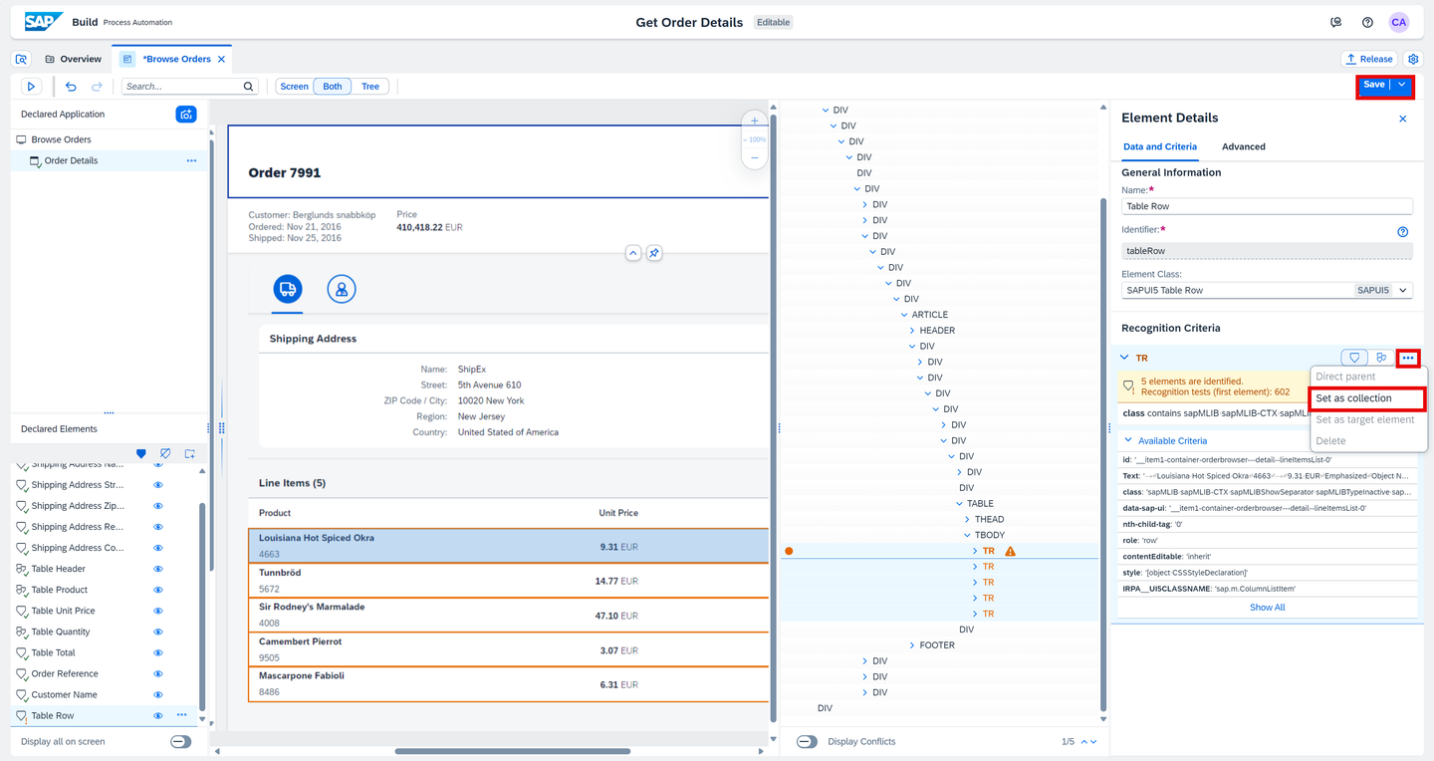
Task: Switch to the Data and Criteria tab
Action: [1160, 146]
